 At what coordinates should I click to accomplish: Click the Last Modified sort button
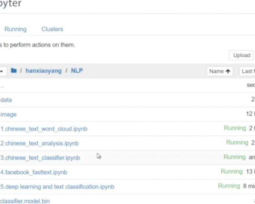coord(248,71)
